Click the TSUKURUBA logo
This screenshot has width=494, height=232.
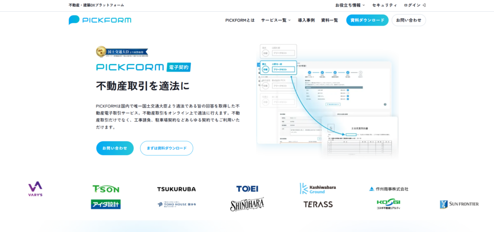176,189
